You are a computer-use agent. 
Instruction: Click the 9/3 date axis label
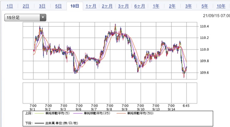63,109
